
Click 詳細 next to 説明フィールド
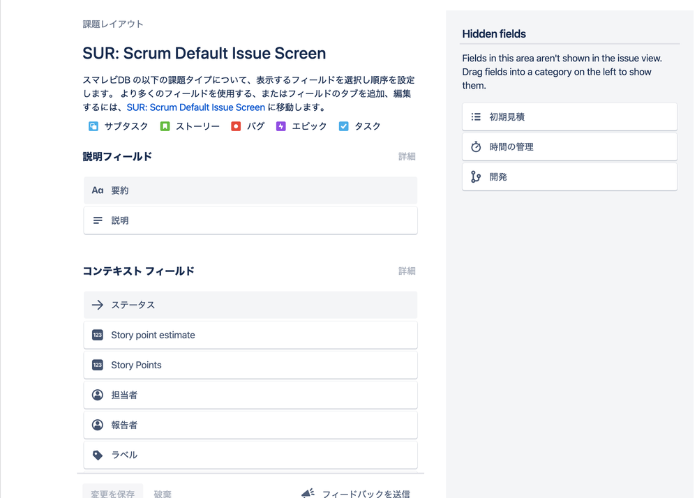(407, 156)
